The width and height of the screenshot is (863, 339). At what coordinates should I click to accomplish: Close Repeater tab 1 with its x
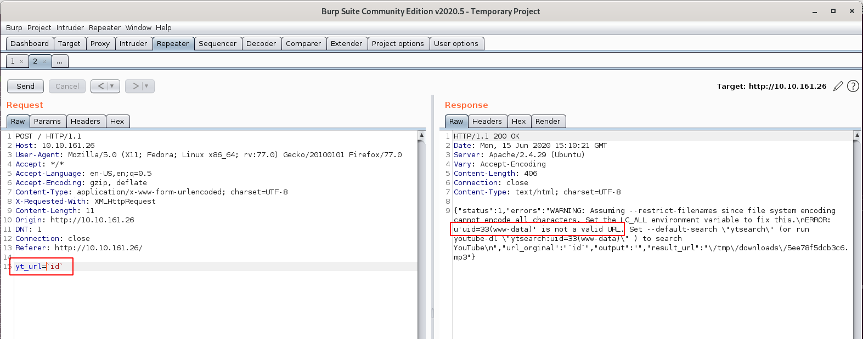[x=22, y=62]
